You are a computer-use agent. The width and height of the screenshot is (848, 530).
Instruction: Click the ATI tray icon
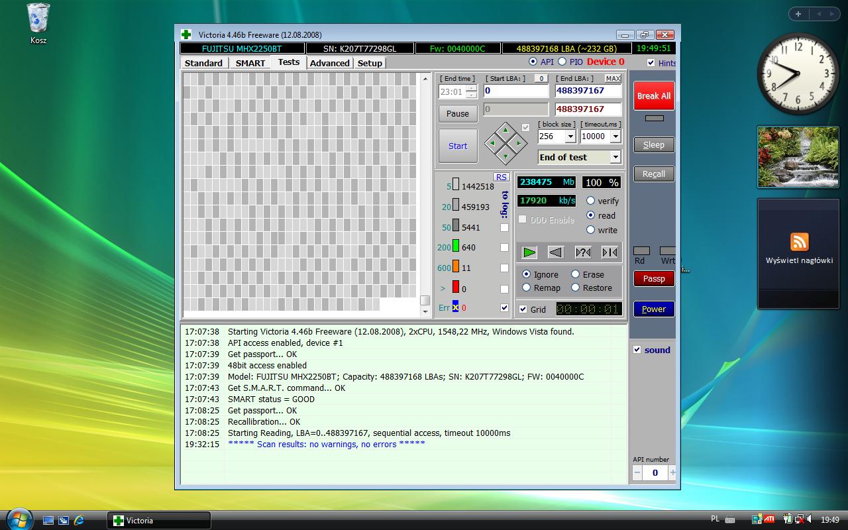click(x=769, y=519)
